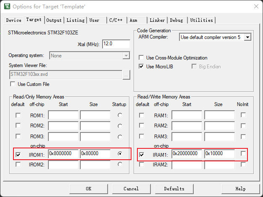This screenshot has height=197, width=263.
Task: Click the ROM1 Size field
Action: [x=95, y=115]
